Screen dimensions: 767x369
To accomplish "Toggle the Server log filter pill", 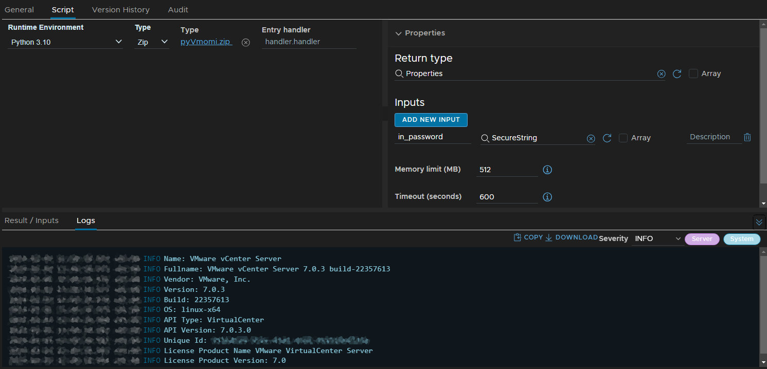I will [702, 239].
